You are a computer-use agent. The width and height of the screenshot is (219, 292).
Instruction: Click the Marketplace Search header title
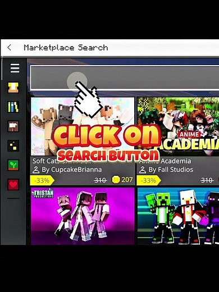[66, 48]
